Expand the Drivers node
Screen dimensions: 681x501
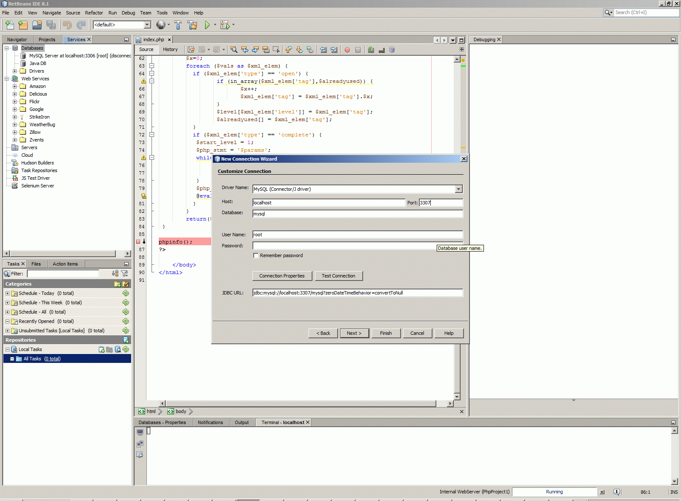15,71
